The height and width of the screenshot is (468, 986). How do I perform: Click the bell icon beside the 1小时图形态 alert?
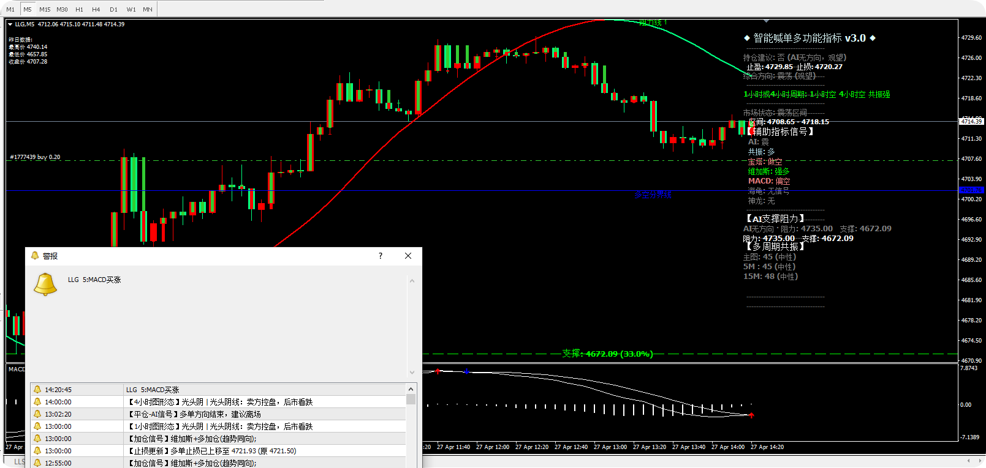[x=37, y=426]
